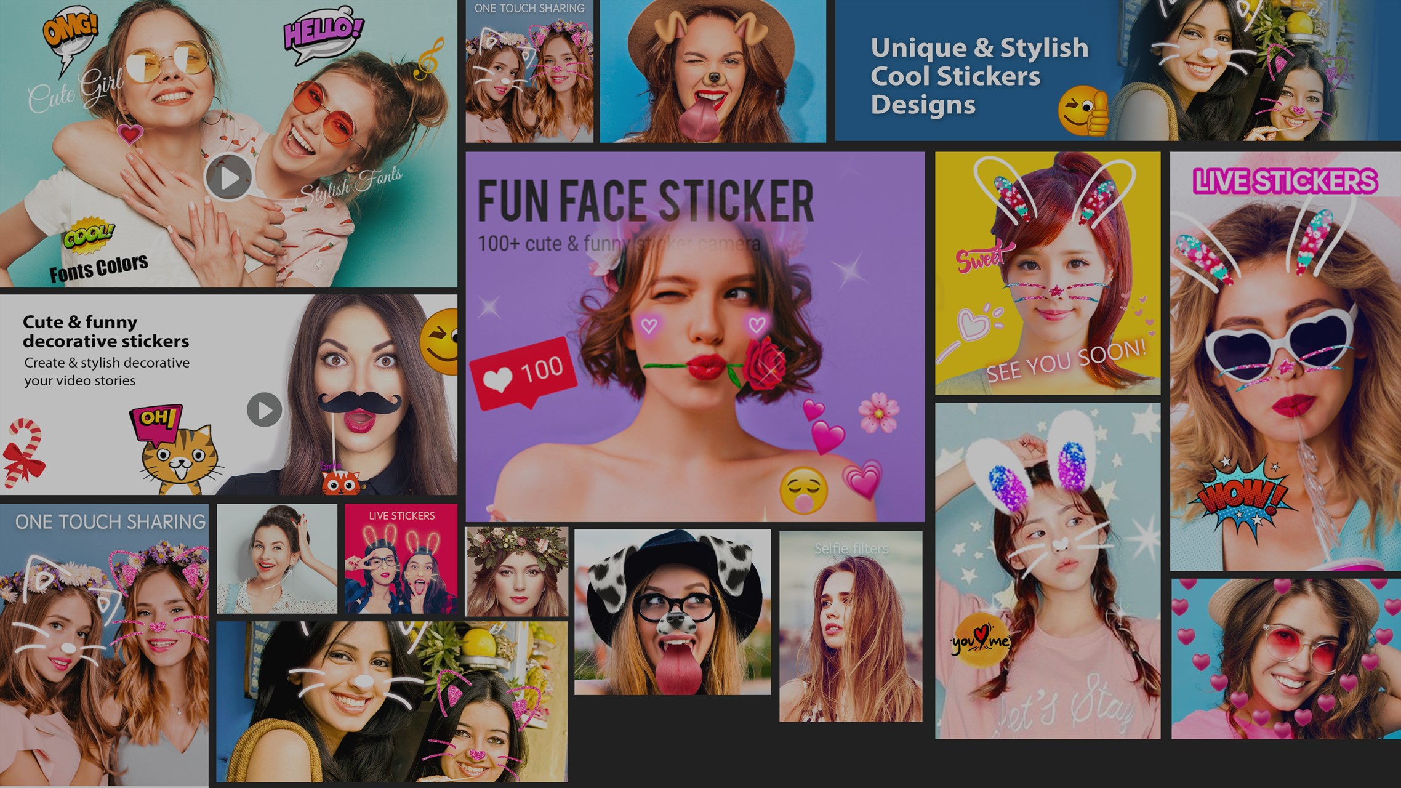Image resolution: width=1401 pixels, height=788 pixels.
Task: Play the mustache sticker video
Action: click(264, 409)
